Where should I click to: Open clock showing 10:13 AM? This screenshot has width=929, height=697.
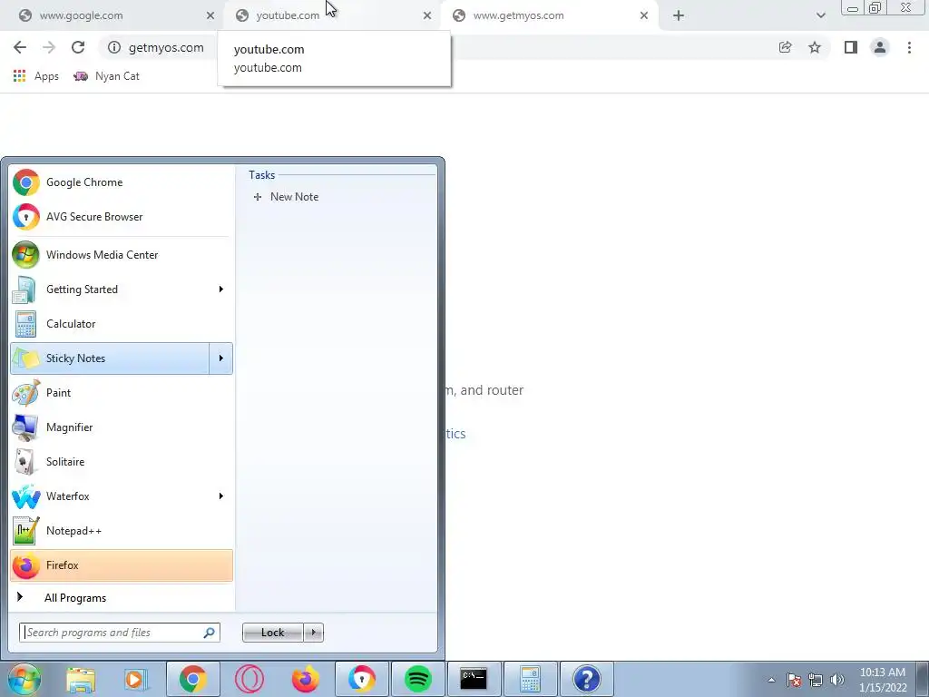pyautogui.click(x=883, y=680)
